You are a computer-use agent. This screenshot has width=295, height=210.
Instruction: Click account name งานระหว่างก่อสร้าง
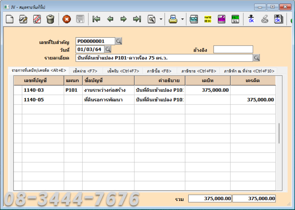109,90
